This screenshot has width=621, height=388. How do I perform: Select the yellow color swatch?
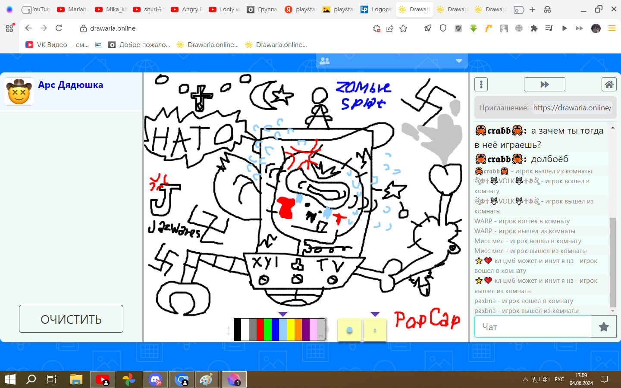(x=291, y=329)
